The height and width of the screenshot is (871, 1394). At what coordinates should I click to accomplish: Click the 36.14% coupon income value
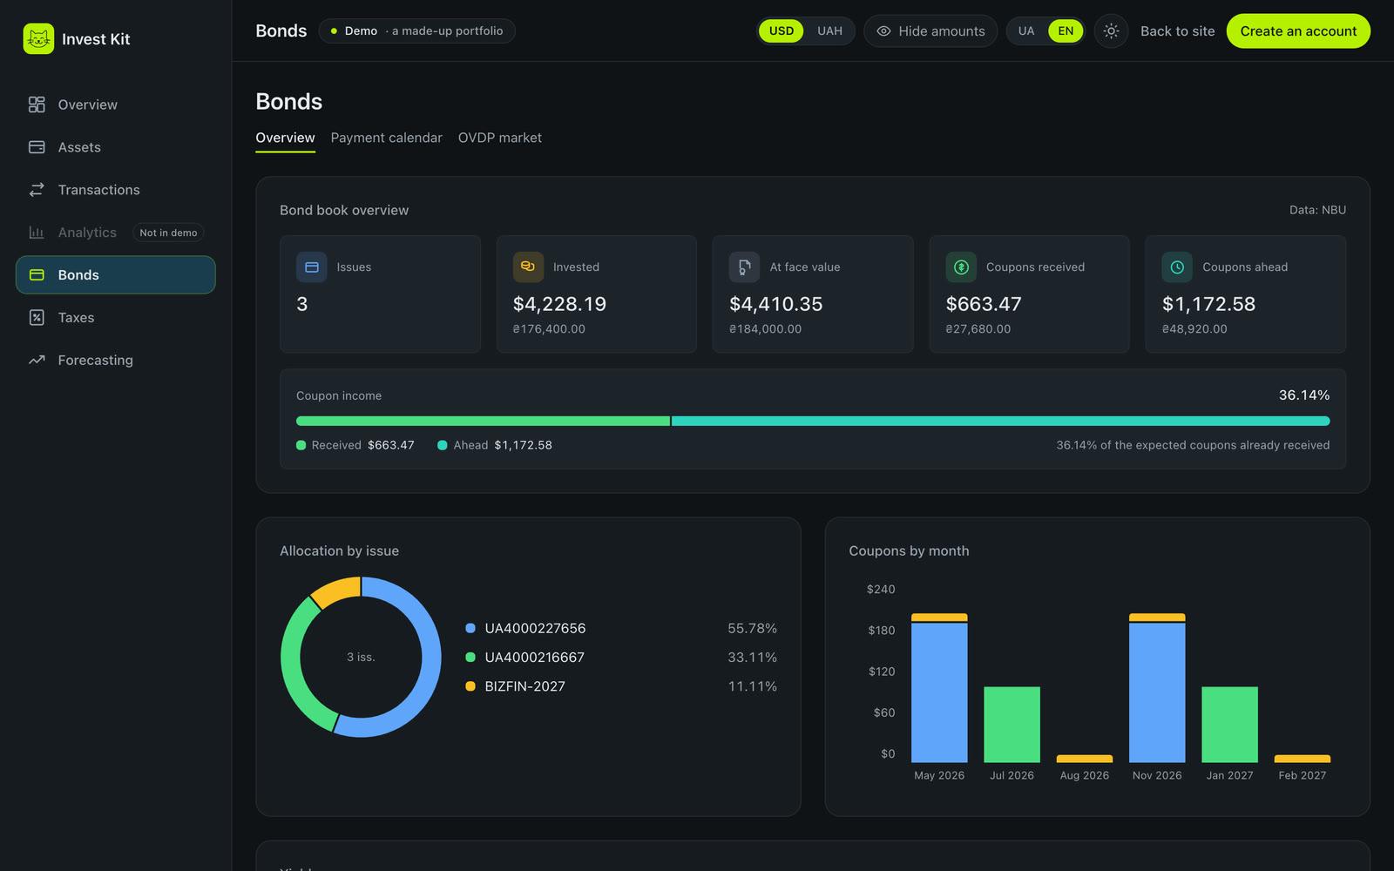pyautogui.click(x=1303, y=395)
